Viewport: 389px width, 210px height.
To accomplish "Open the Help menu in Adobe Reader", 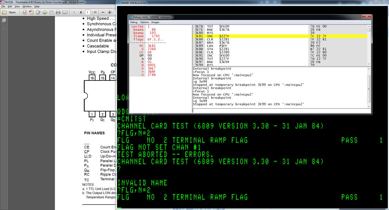I will point(37,6).
